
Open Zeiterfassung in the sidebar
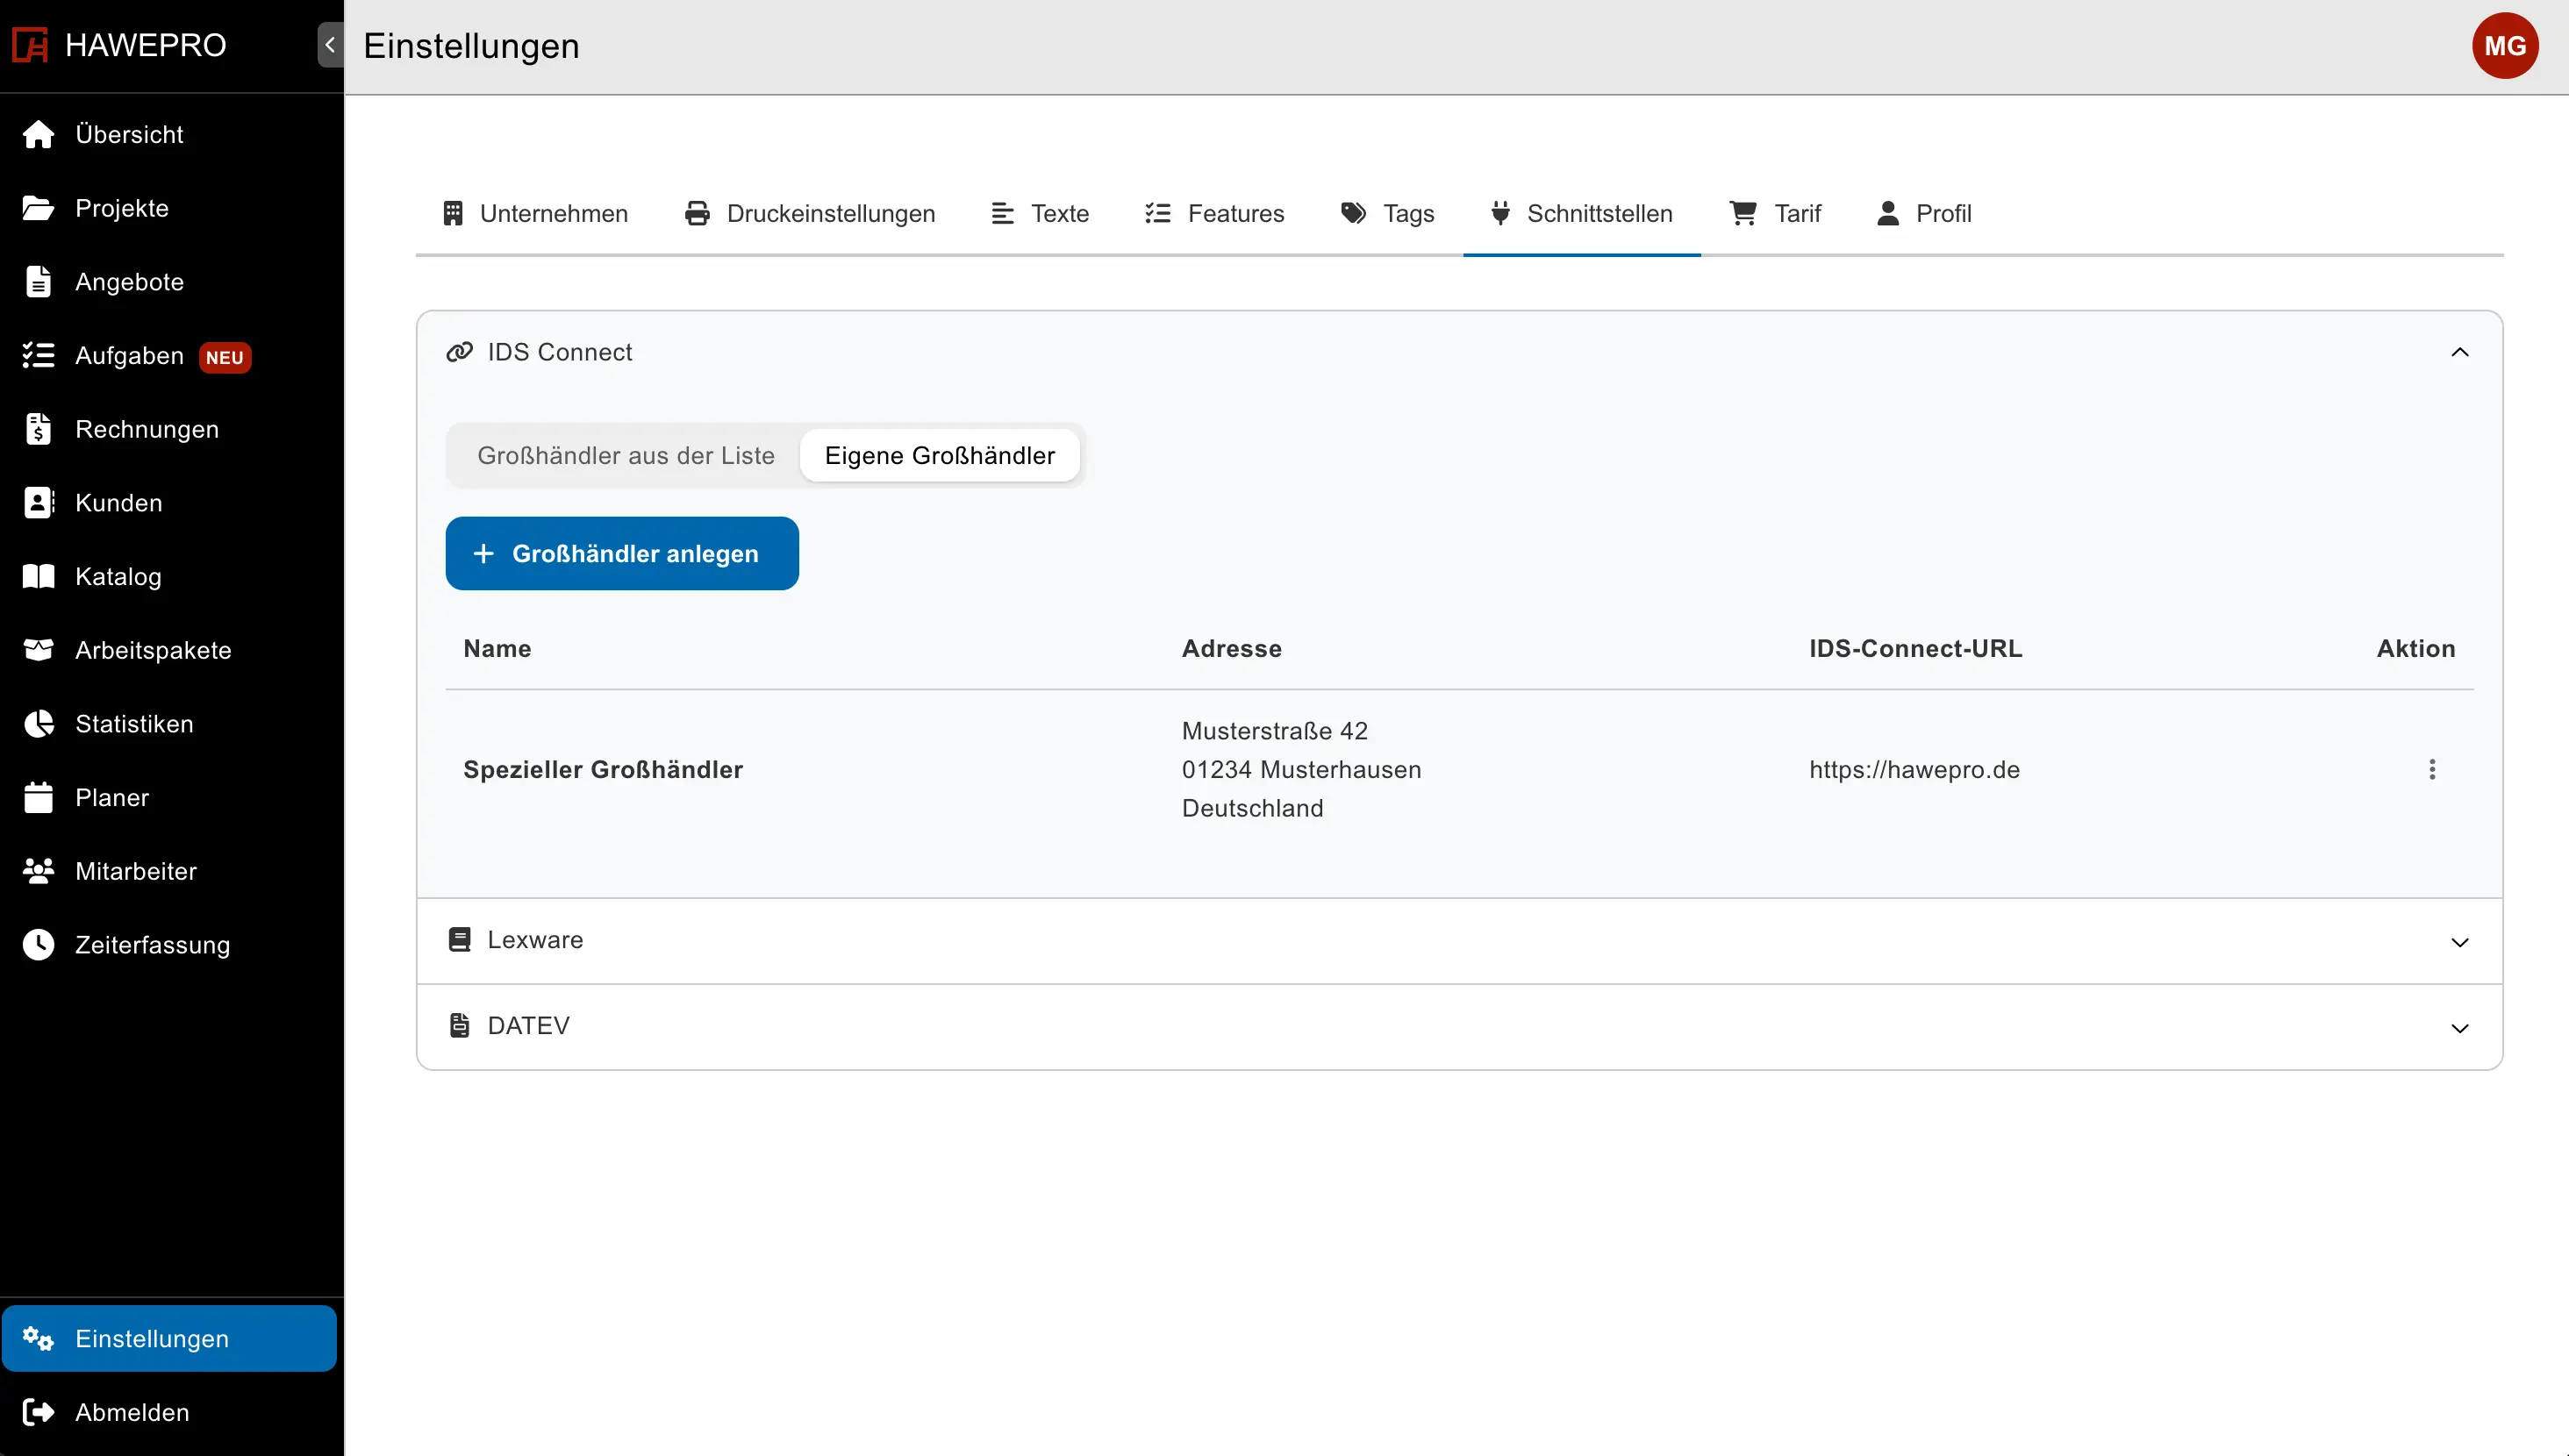(x=169, y=945)
